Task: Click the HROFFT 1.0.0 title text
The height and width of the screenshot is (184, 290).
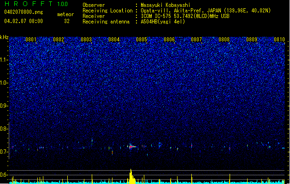Action: click(x=36, y=4)
